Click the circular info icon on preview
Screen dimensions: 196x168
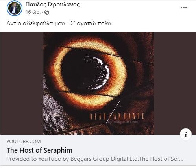(186, 134)
